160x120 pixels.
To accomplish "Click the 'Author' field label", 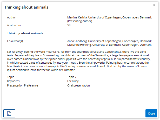I will (x=11, y=17).
